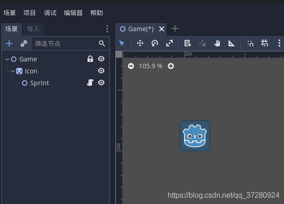Activate the Ruler mode tool

[x=231, y=43]
